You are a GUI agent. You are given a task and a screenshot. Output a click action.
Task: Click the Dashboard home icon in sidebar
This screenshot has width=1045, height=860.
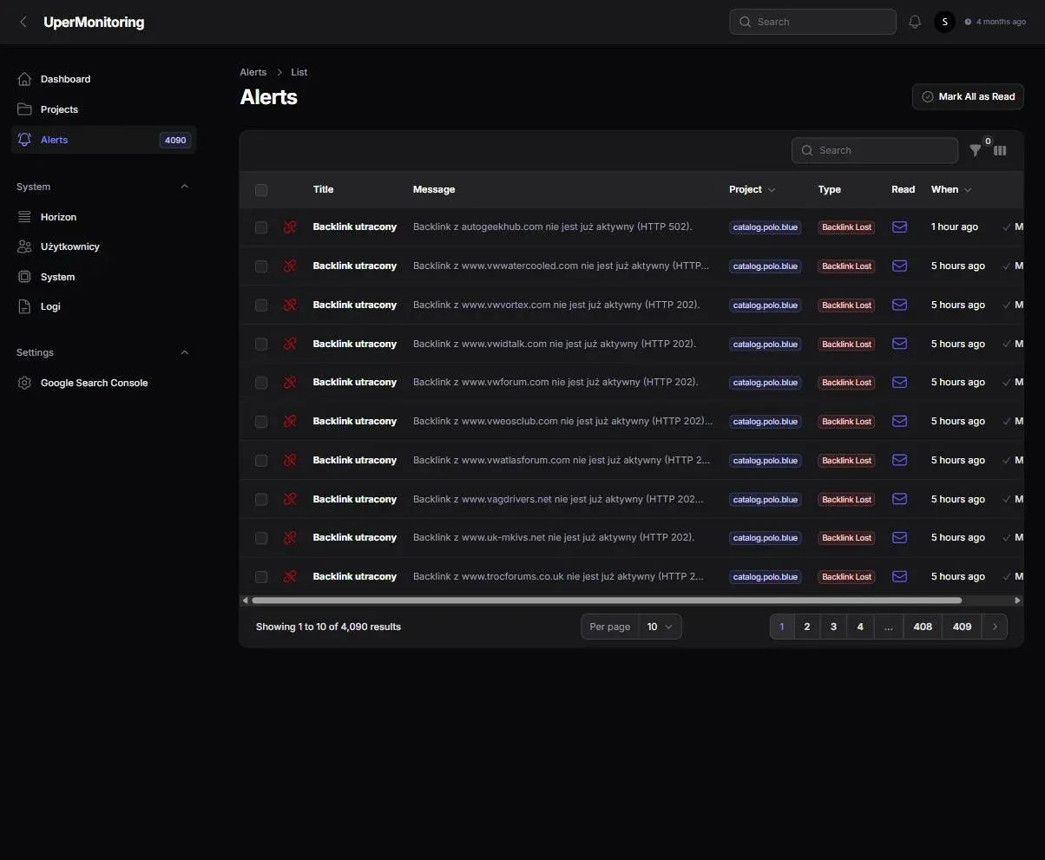tap(24, 79)
